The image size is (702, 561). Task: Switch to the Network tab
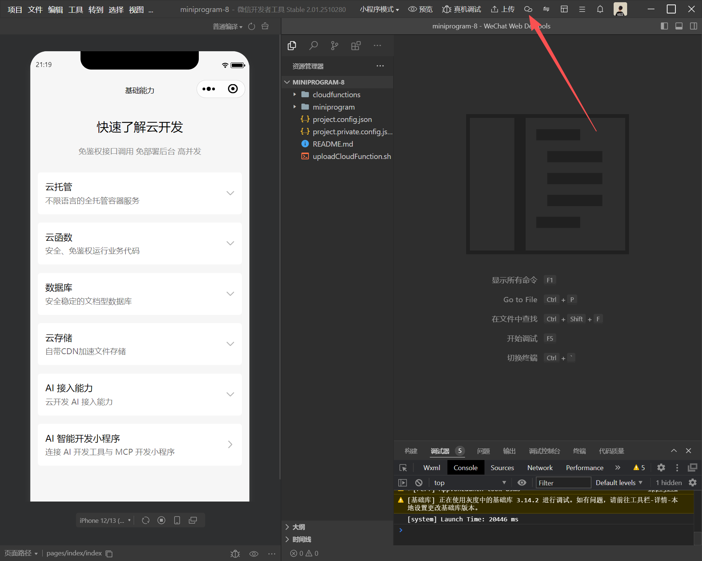540,468
